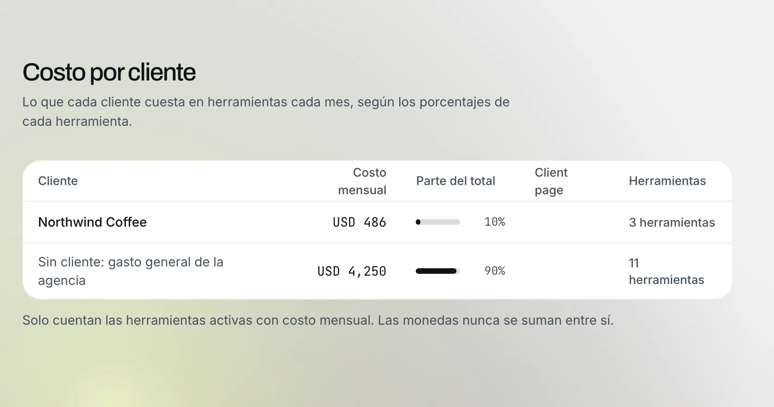This screenshot has height=407, width=774.
Task: Click the Northwind Coffee share progress bar
Action: point(438,222)
